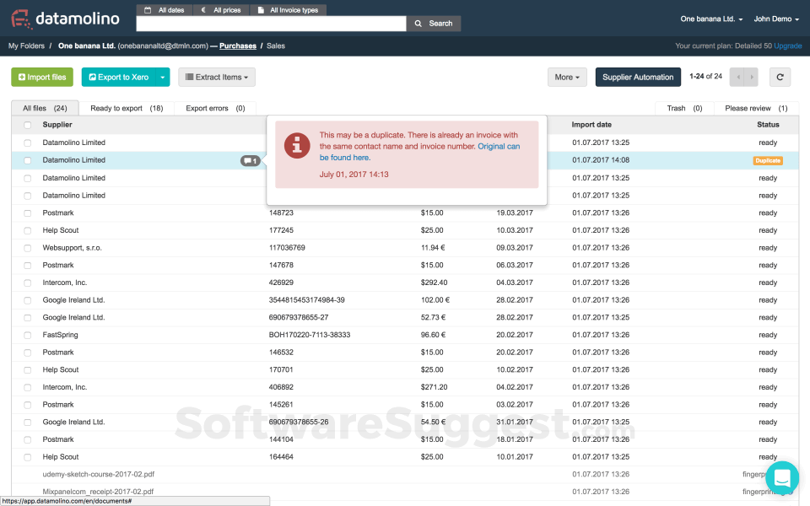Toggle the select-all checkbox in the header
This screenshot has width=810, height=506.
point(27,125)
